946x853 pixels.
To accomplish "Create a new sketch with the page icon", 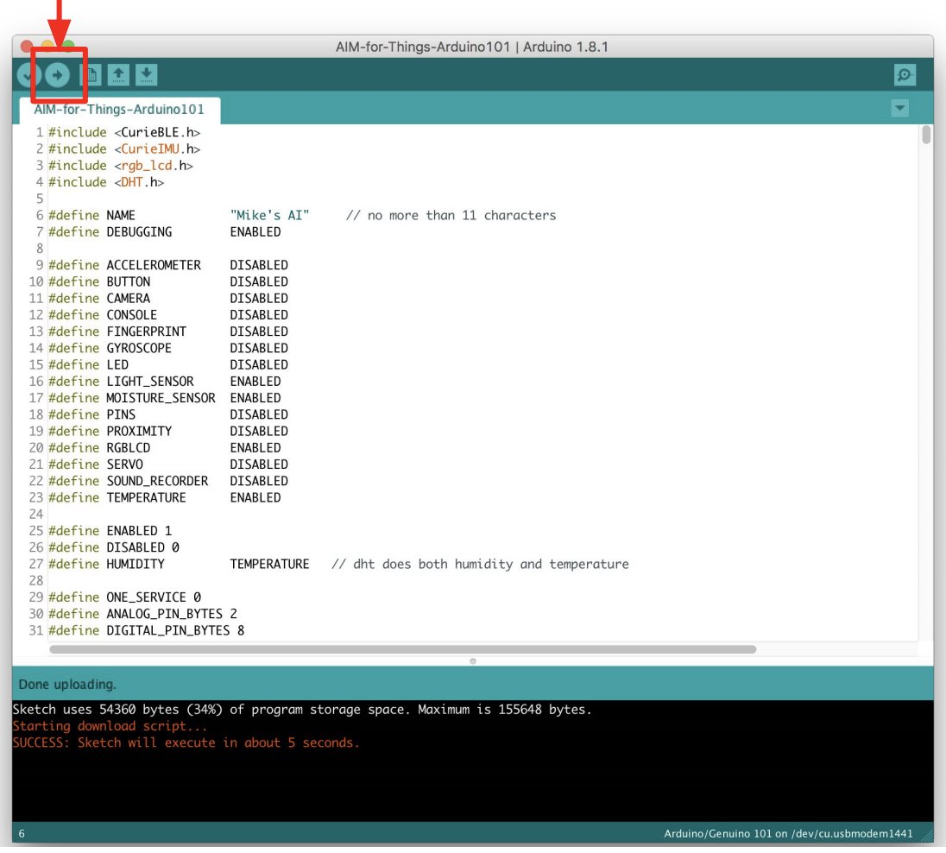I will (x=91, y=75).
